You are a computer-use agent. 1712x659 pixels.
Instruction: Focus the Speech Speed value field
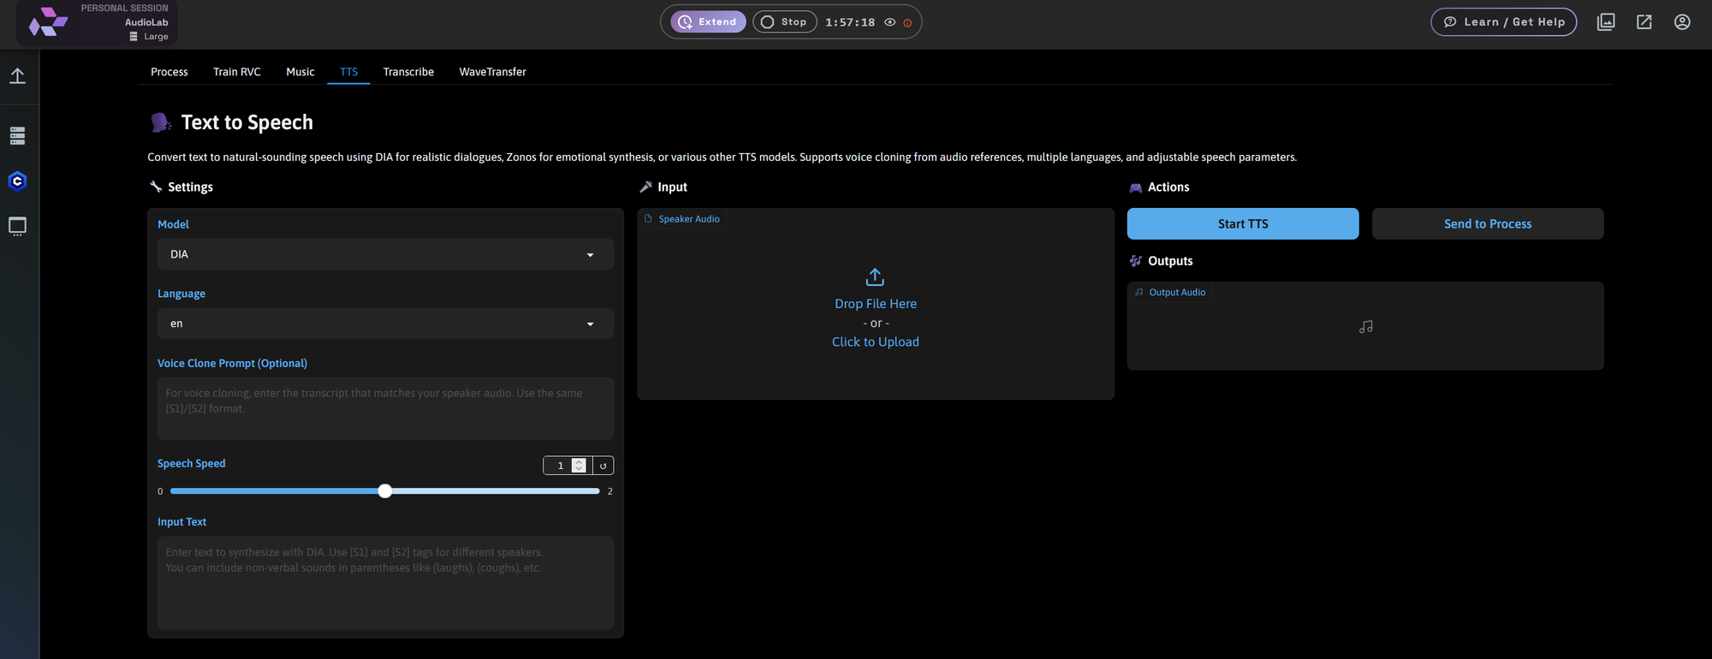(x=559, y=466)
